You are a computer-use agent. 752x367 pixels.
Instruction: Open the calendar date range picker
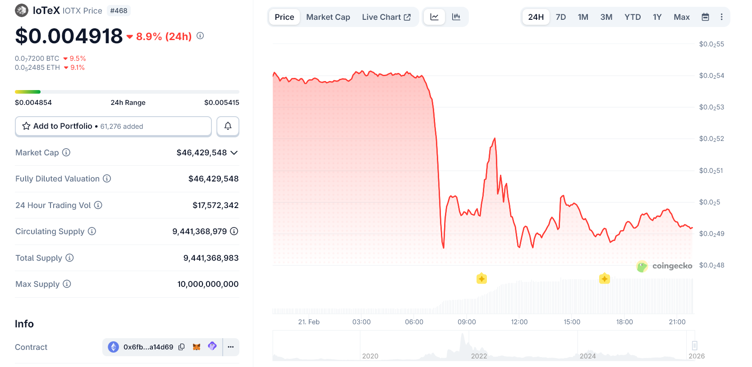(705, 17)
